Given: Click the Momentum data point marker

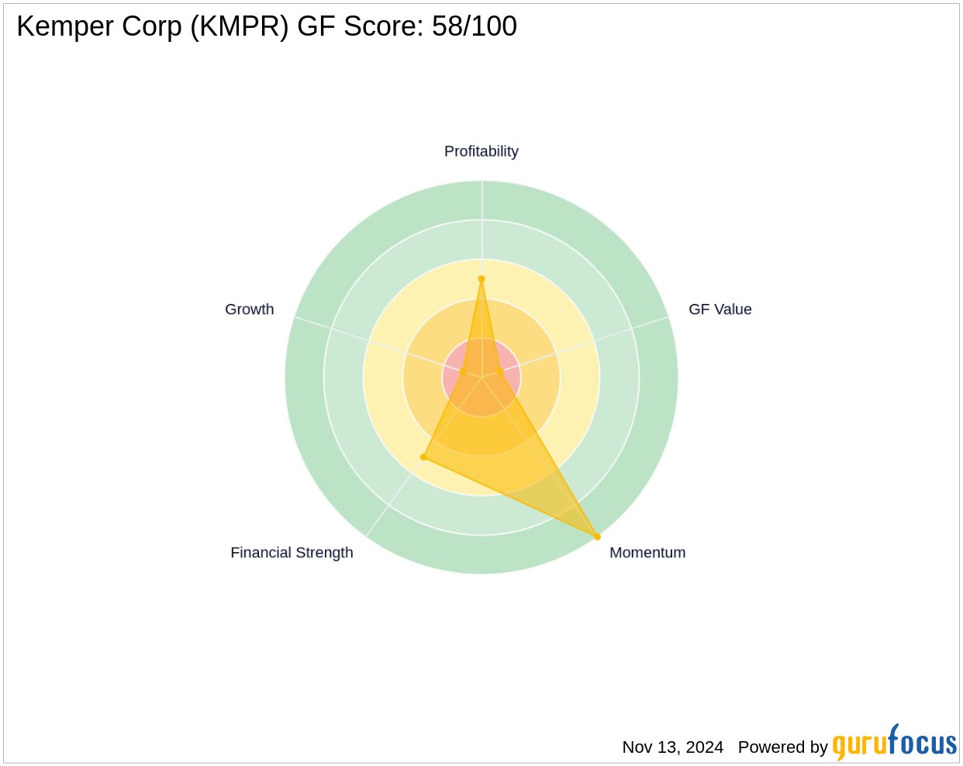Looking at the screenshot, I should 597,537.
